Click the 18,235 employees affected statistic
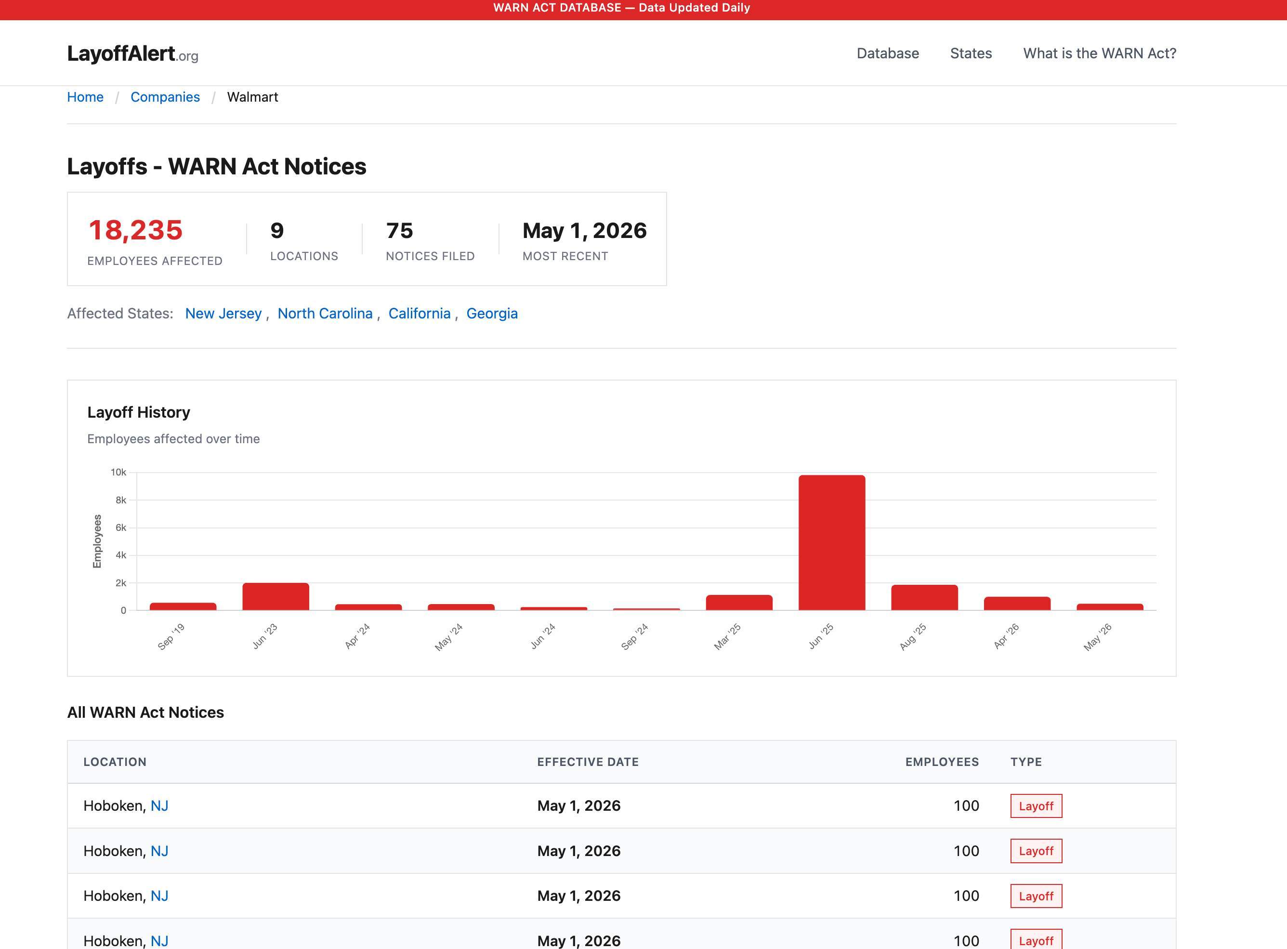The image size is (1287, 949). (x=135, y=230)
